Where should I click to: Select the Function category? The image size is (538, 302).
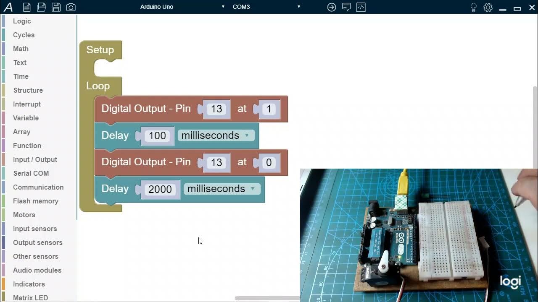[x=27, y=146]
